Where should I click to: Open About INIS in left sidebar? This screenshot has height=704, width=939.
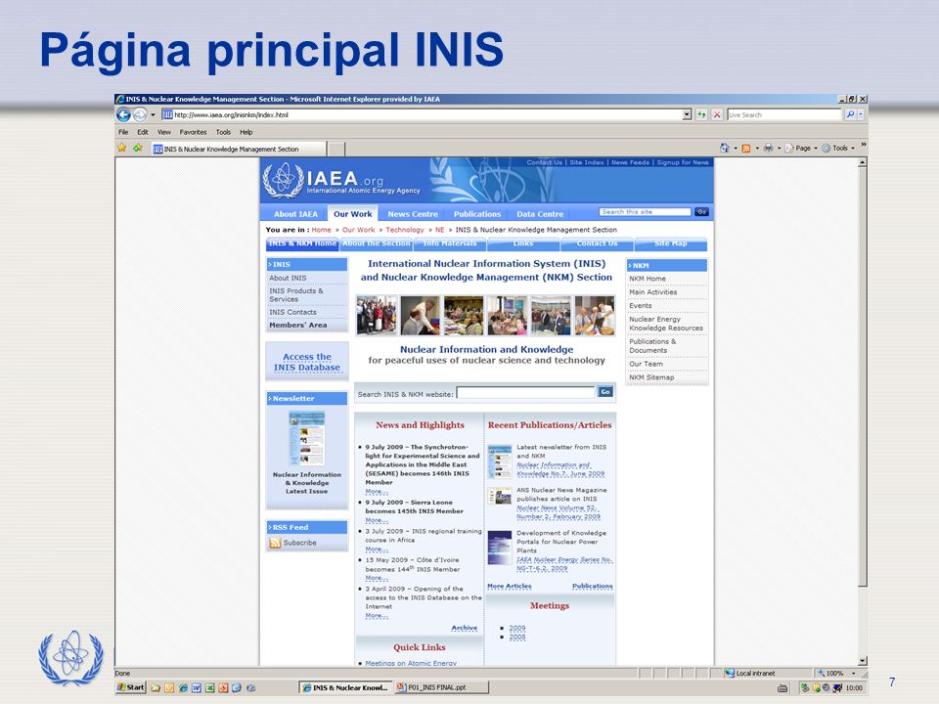click(288, 278)
